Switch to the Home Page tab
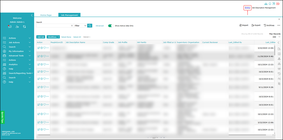Viewport: 283px width, 140px height. [x=46, y=15]
